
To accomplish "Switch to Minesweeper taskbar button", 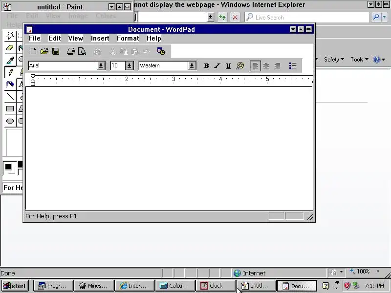I will [94, 286].
